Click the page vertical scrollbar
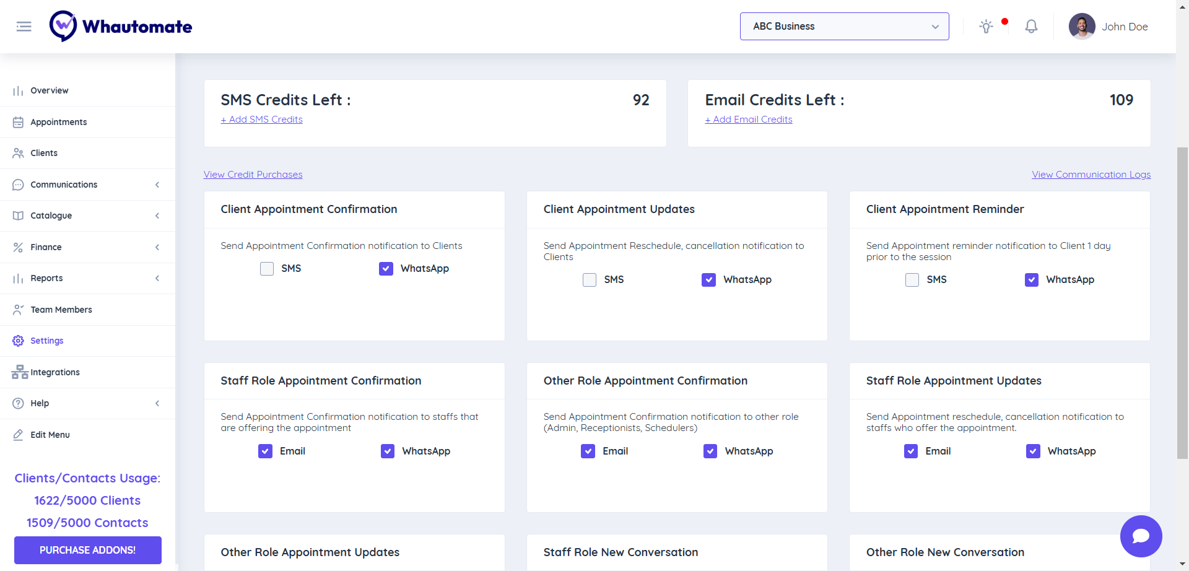This screenshot has width=1189, height=571. pyautogui.click(x=1182, y=303)
